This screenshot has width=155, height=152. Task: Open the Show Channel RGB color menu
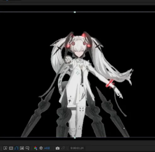tap(36, 148)
